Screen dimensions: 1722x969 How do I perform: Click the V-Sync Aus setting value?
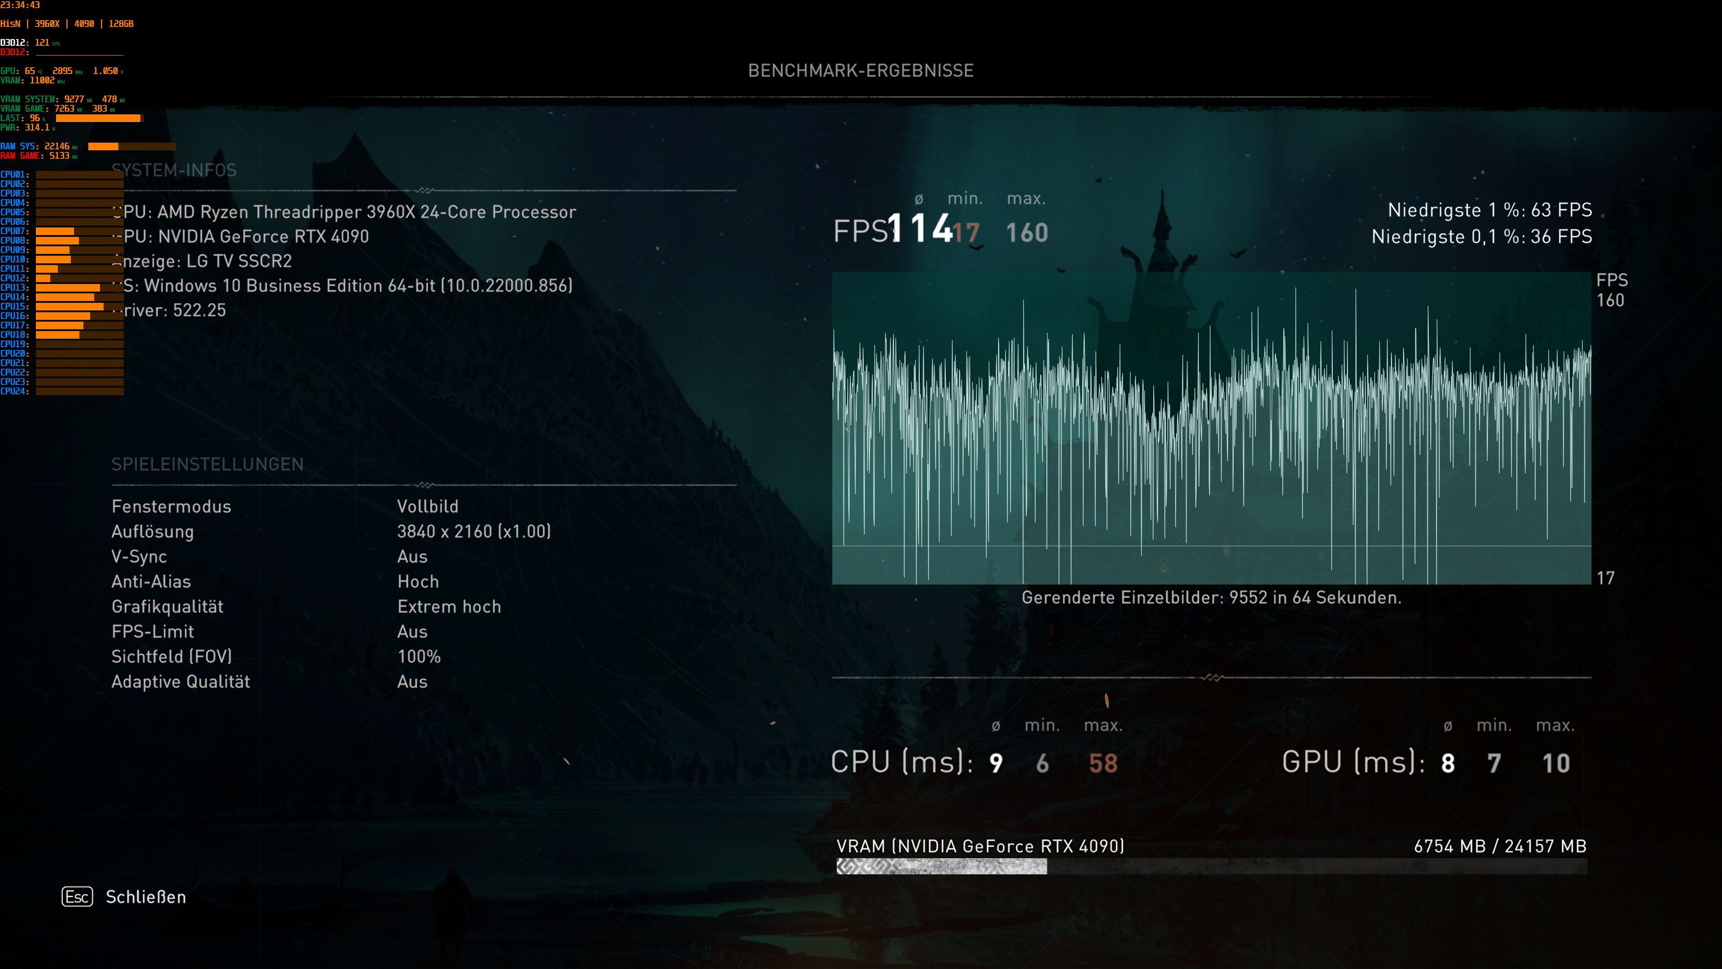412,556
